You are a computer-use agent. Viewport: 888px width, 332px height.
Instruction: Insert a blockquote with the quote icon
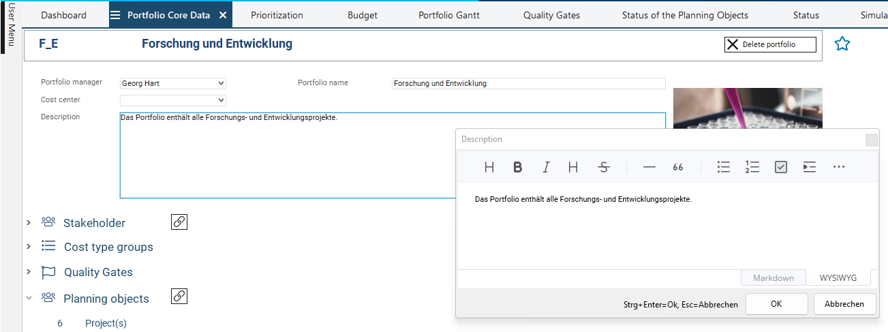click(678, 167)
